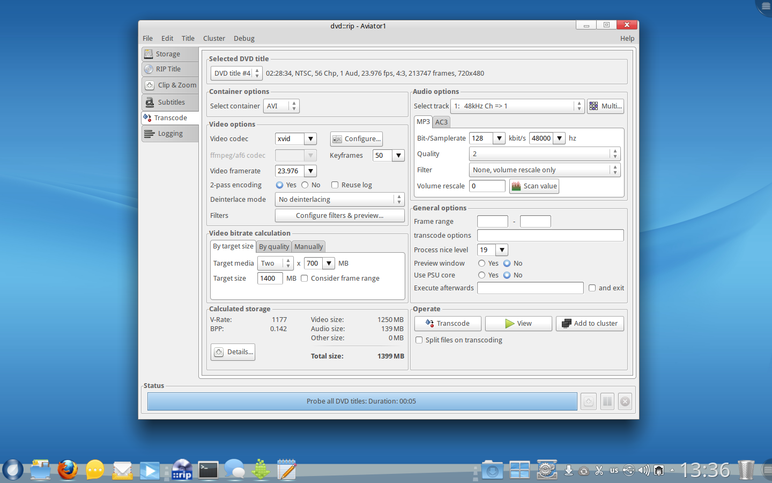The width and height of the screenshot is (772, 483).
Task: Open Multi audio track settings
Action: [605, 106]
